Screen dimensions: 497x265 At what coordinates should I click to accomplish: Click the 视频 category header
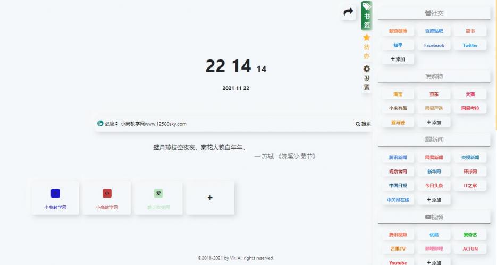tap(434, 217)
